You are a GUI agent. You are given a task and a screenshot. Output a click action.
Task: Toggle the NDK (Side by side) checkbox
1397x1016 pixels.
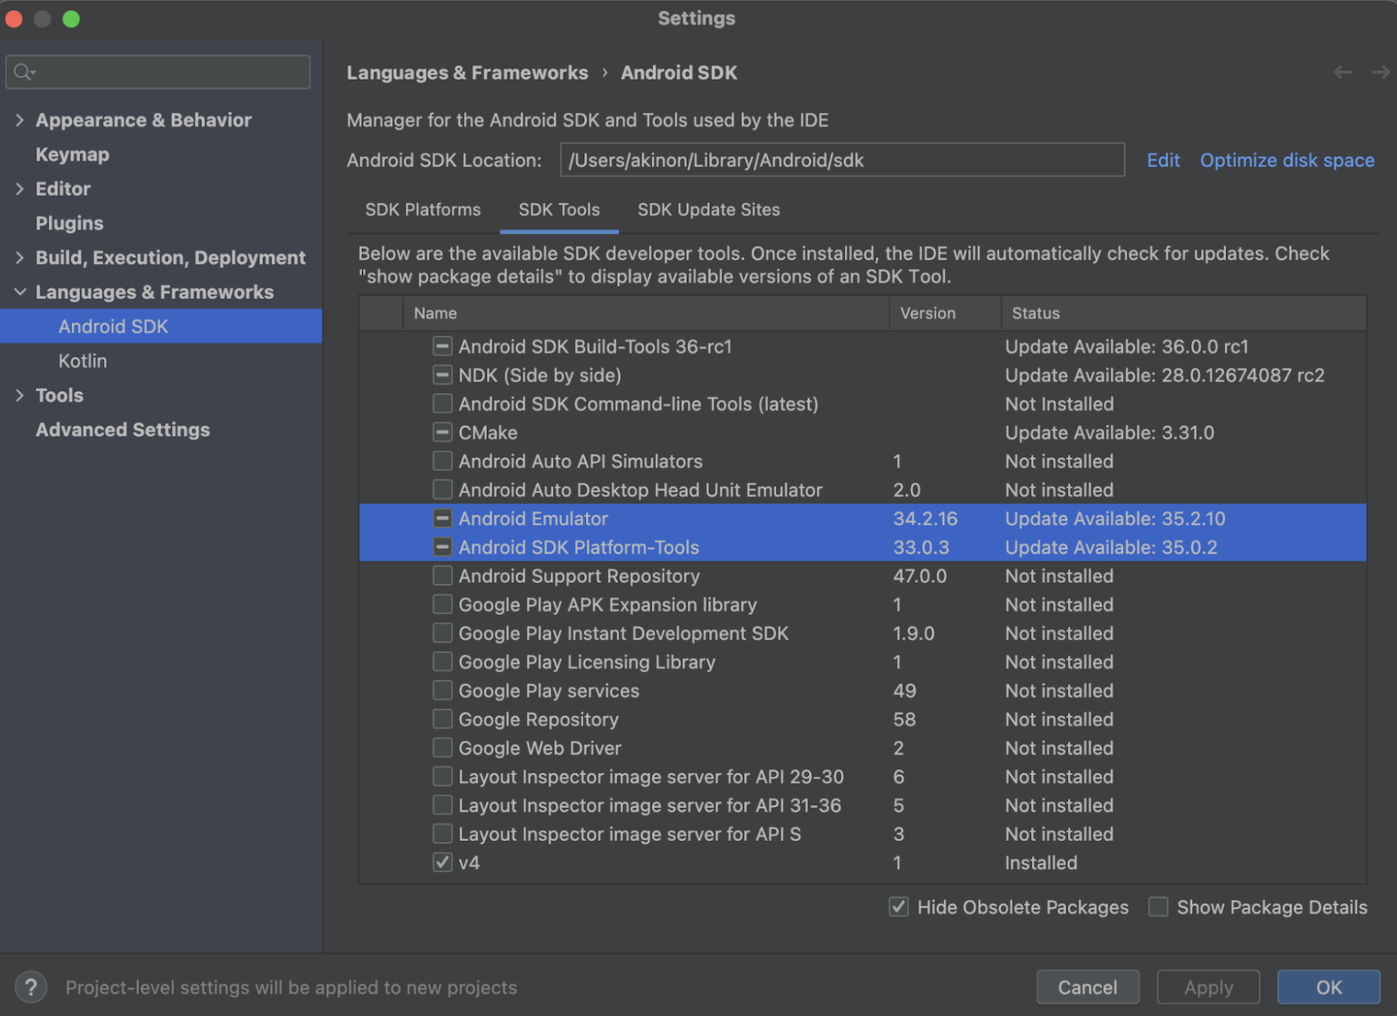442,375
